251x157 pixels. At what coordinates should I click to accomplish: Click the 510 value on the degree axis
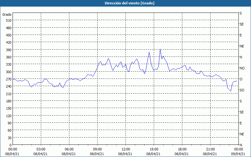point(9,20)
